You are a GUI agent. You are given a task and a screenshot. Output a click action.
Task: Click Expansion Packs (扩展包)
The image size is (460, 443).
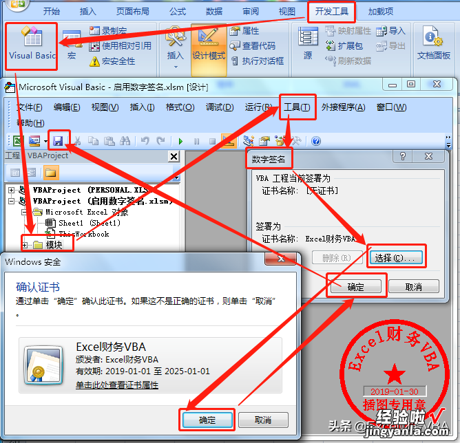click(344, 45)
